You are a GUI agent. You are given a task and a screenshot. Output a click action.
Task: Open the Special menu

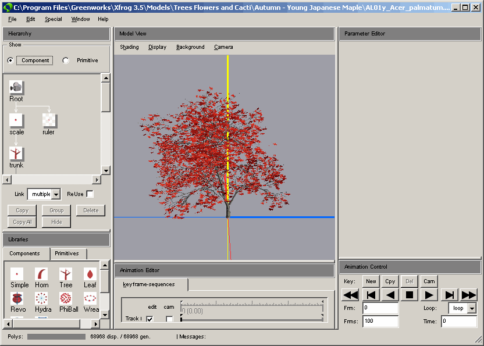tap(53, 19)
